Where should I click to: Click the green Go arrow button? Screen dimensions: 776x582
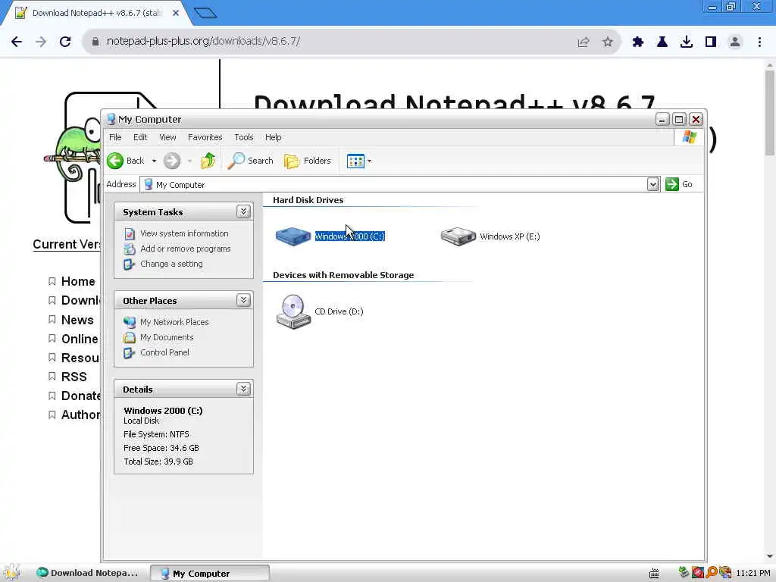click(x=672, y=184)
